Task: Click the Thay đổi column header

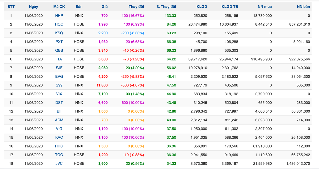Action: click(x=136, y=7)
